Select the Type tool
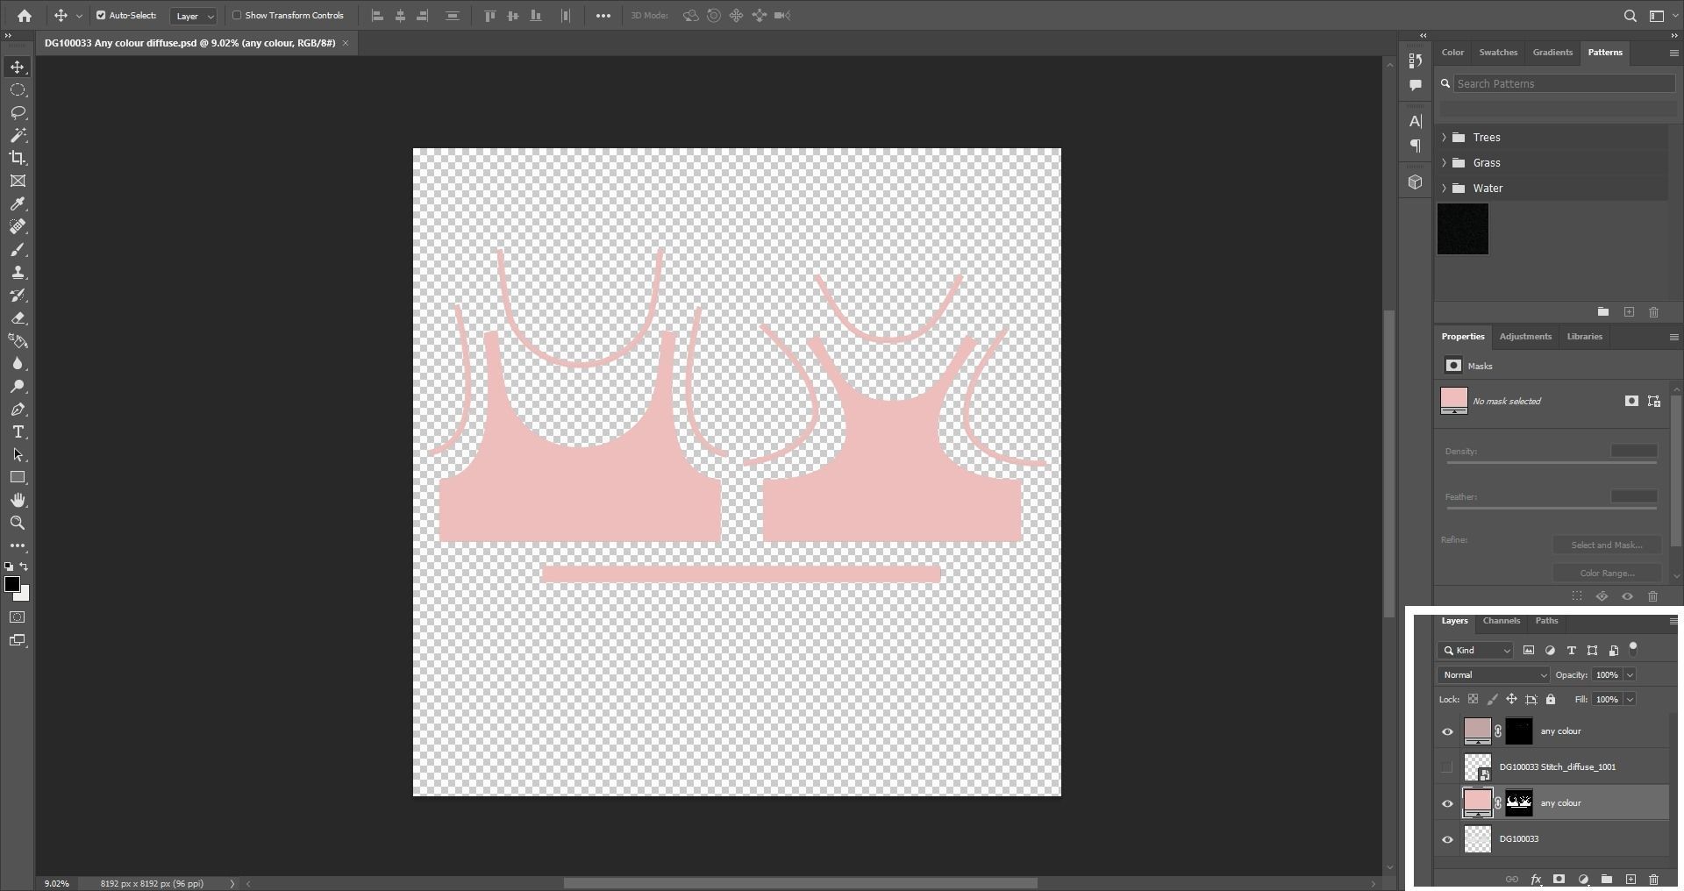 18,431
